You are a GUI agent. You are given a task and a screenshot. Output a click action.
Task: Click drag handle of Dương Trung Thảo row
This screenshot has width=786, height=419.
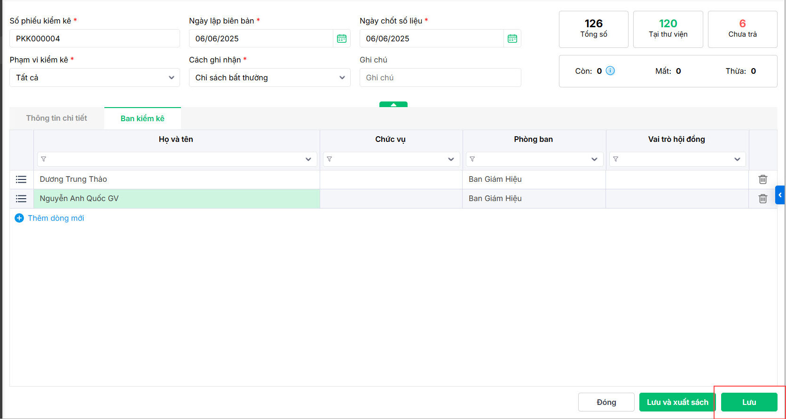click(x=21, y=179)
